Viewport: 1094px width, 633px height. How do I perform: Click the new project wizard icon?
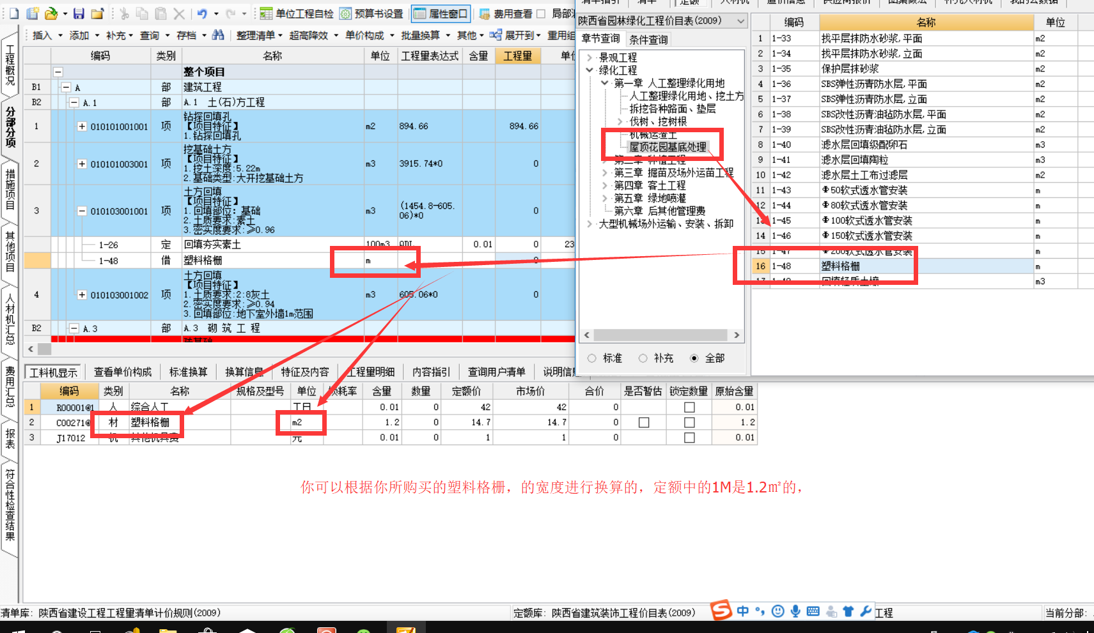(32, 13)
